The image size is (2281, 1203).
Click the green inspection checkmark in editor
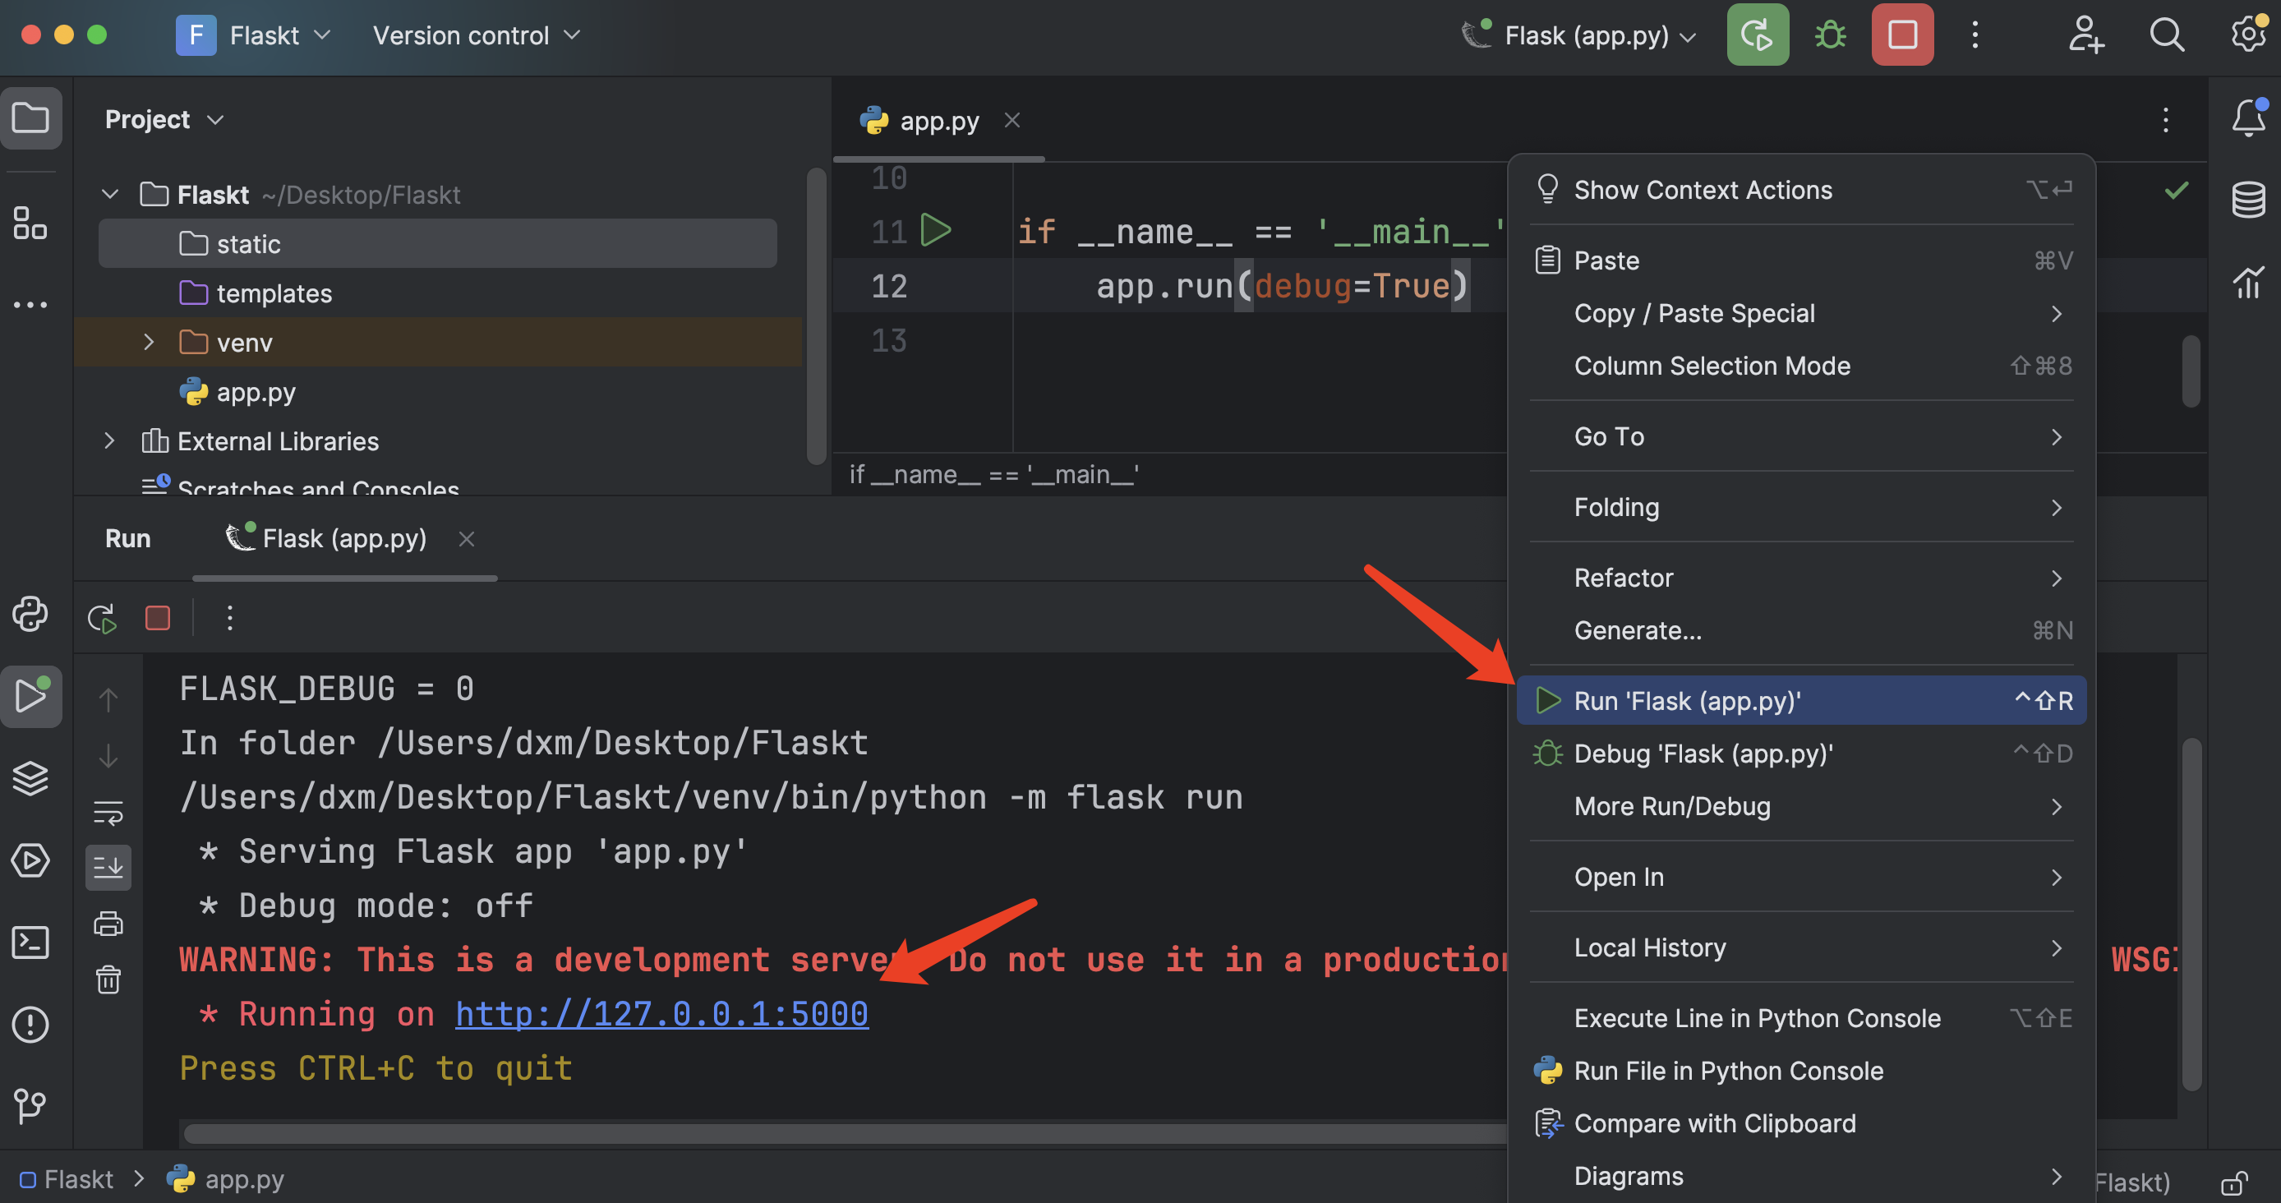(x=2177, y=190)
